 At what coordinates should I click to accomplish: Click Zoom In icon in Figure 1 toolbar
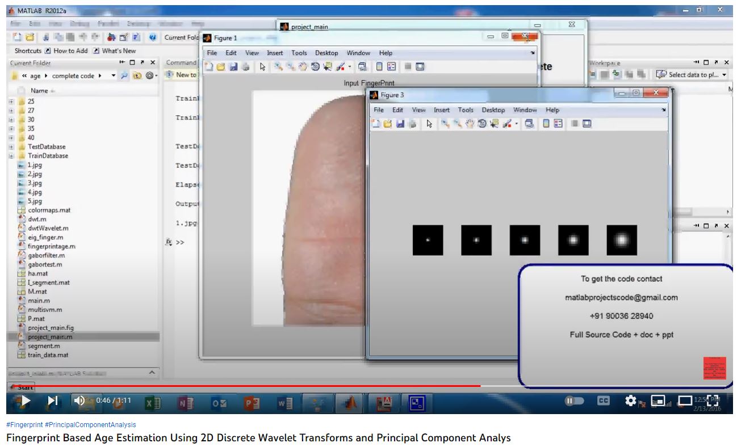[278, 67]
